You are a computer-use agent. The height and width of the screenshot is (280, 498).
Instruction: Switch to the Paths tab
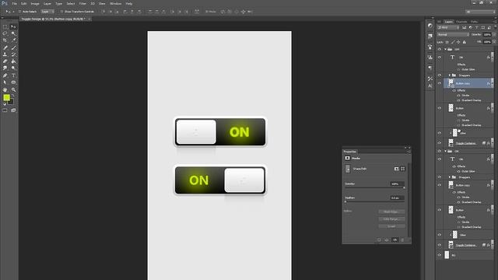click(475, 22)
